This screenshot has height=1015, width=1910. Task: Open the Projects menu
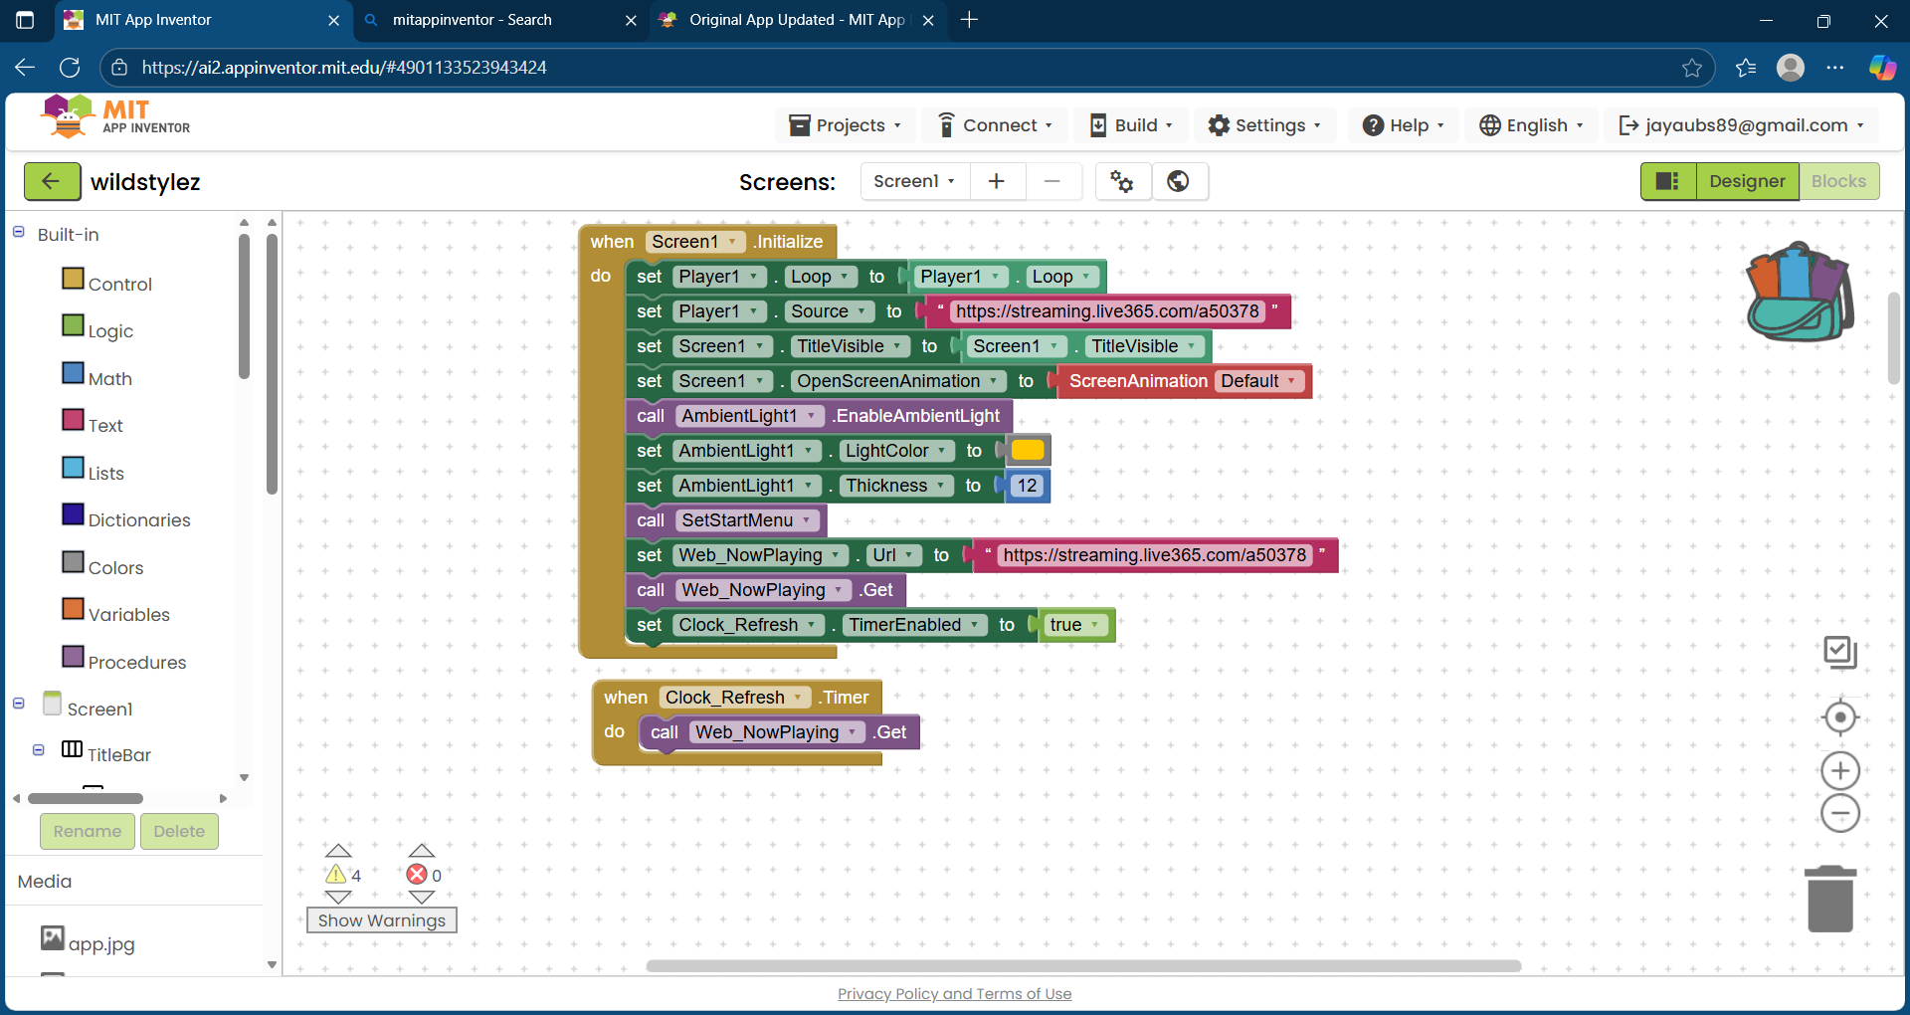(845, 125)
